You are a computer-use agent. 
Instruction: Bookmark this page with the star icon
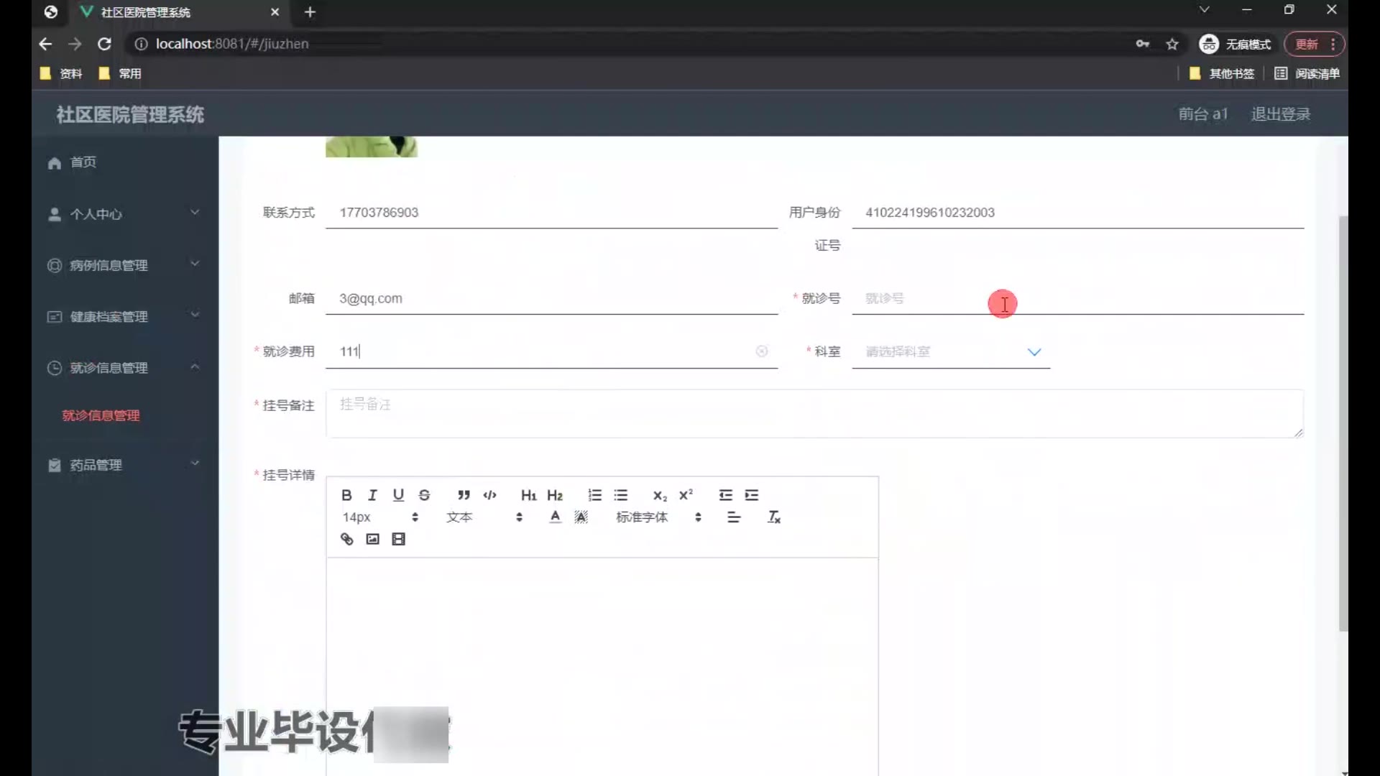[x=1172, y=44]
